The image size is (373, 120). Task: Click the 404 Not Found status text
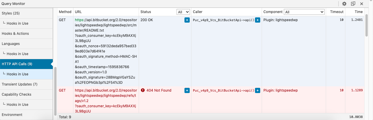point(159,90)
